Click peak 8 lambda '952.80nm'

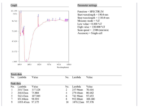(78, 99)
